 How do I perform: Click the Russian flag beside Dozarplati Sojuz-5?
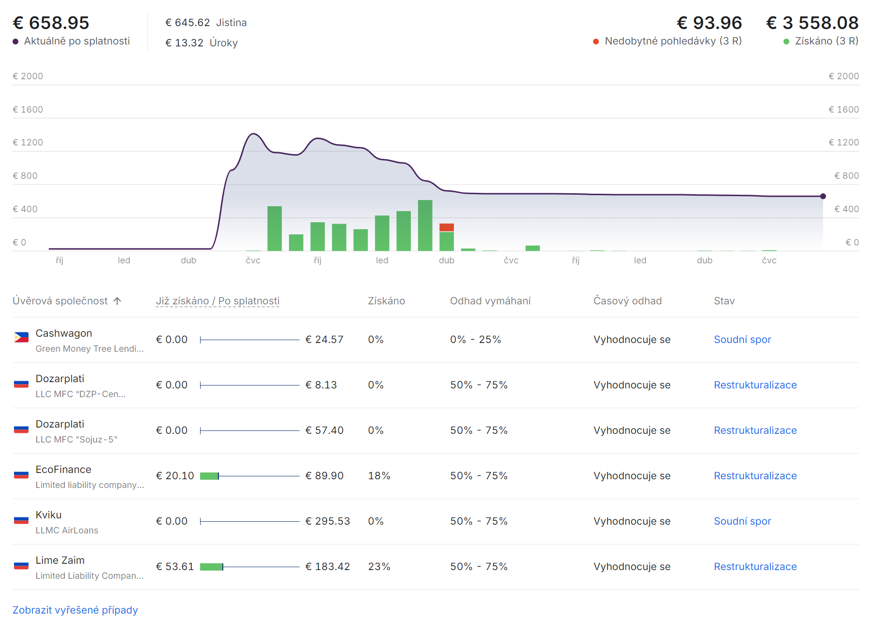(x=21, y=429)
